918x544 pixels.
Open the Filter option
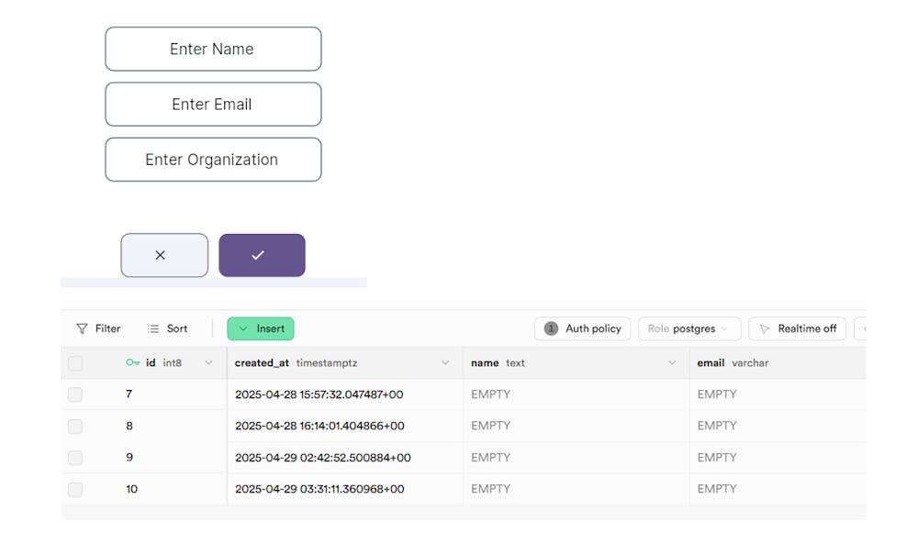98,328
